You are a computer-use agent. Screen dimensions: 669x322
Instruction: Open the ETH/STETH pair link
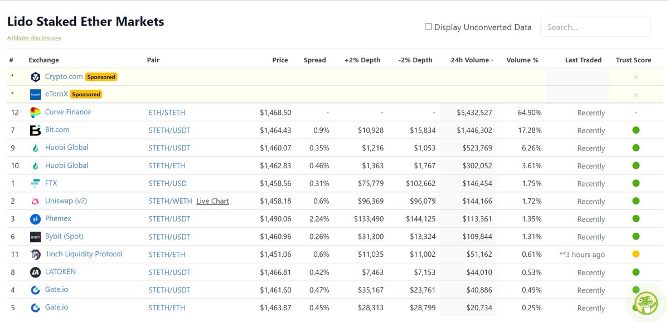click(167, 113)
